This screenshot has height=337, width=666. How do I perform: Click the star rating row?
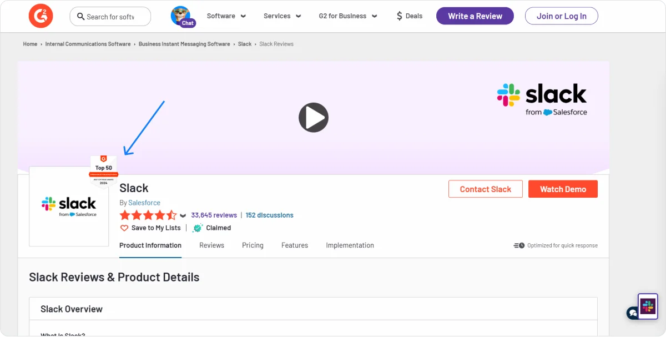click(148, 215)
